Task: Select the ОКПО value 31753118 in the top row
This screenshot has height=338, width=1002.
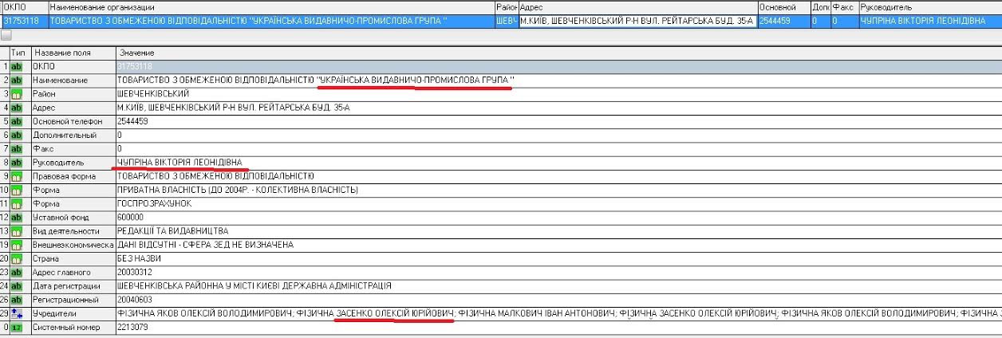Action: click(24, 21)
